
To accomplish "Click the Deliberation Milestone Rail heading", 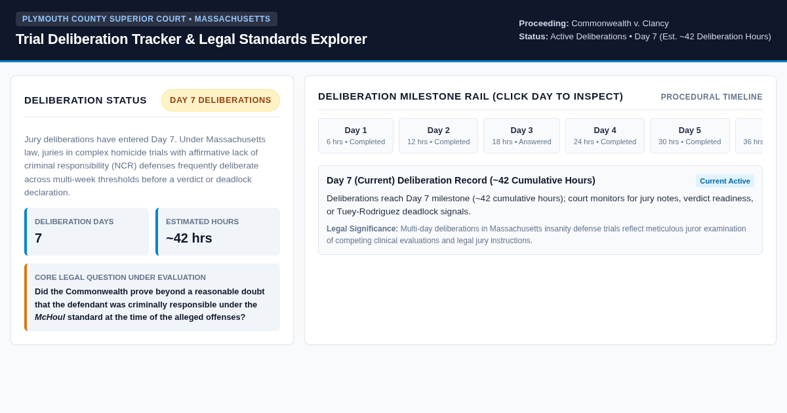I will coord(470,96).
